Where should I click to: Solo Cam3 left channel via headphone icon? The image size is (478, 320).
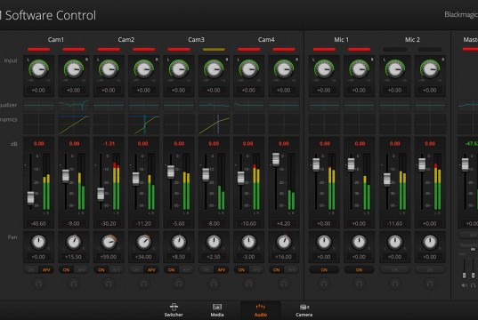(179, 284)
